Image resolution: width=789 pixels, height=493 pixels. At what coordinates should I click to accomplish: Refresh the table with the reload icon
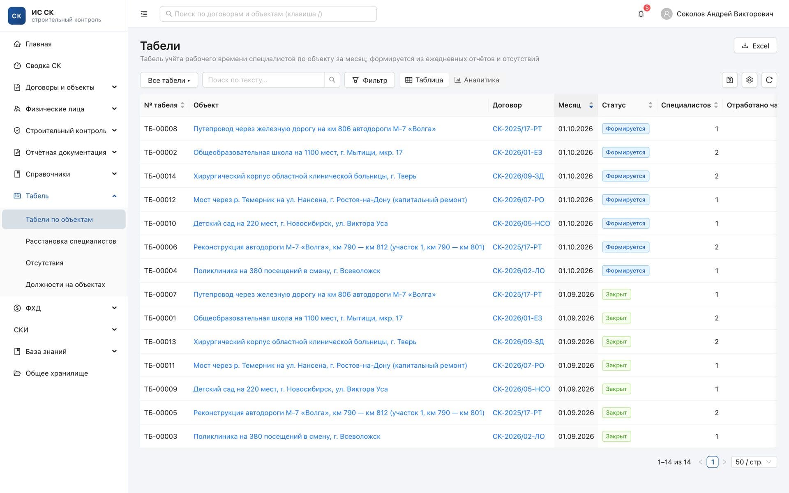769,80
